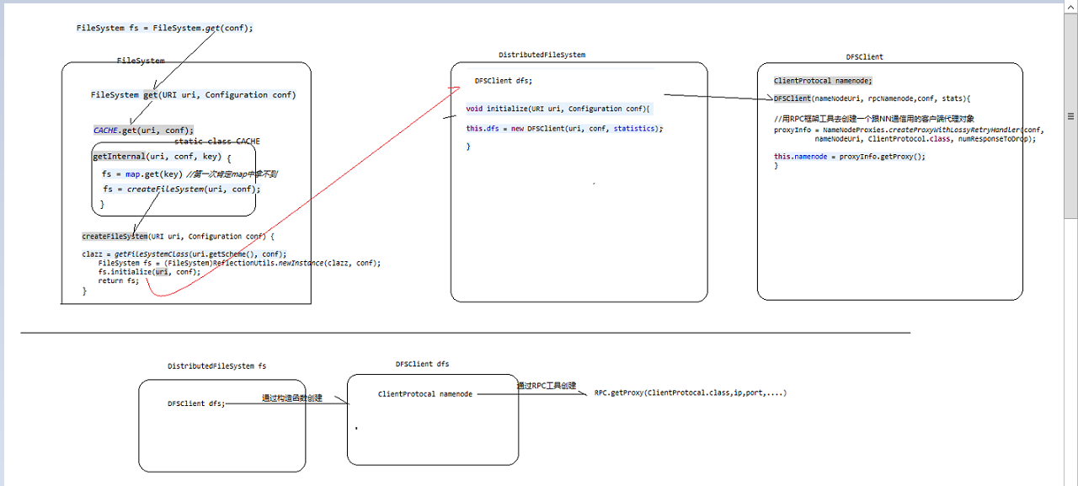This screenshot has width=1078, height=486.
Task: Click the 'fs = map.get(key)' statement
Action: (141, 174)
